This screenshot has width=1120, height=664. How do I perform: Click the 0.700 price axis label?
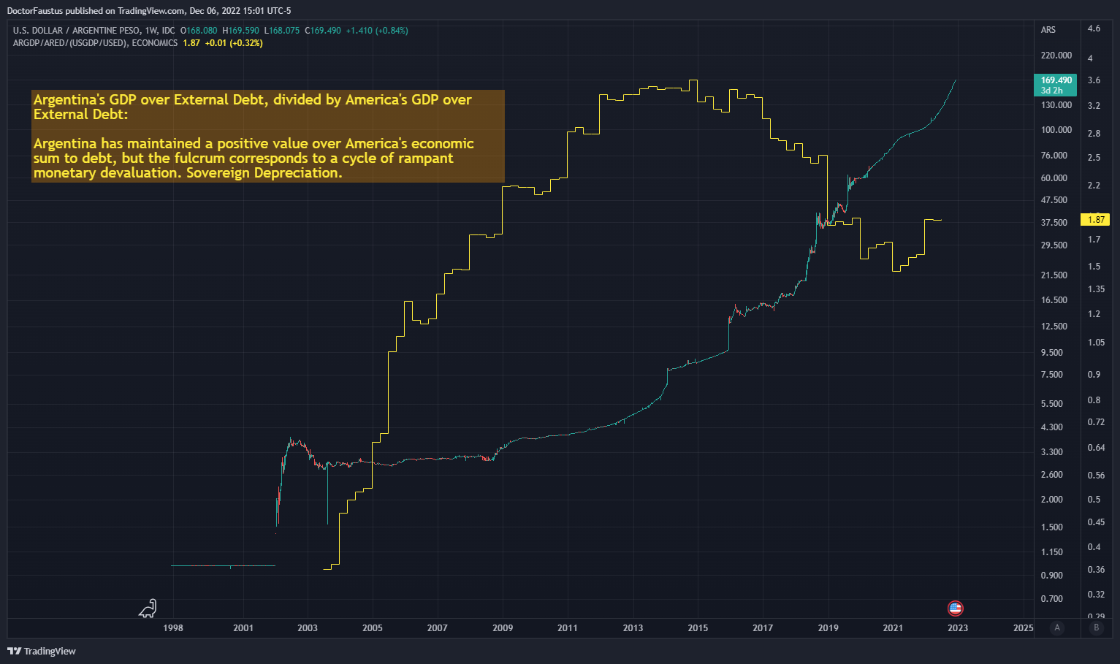[x=1052, y=599]
